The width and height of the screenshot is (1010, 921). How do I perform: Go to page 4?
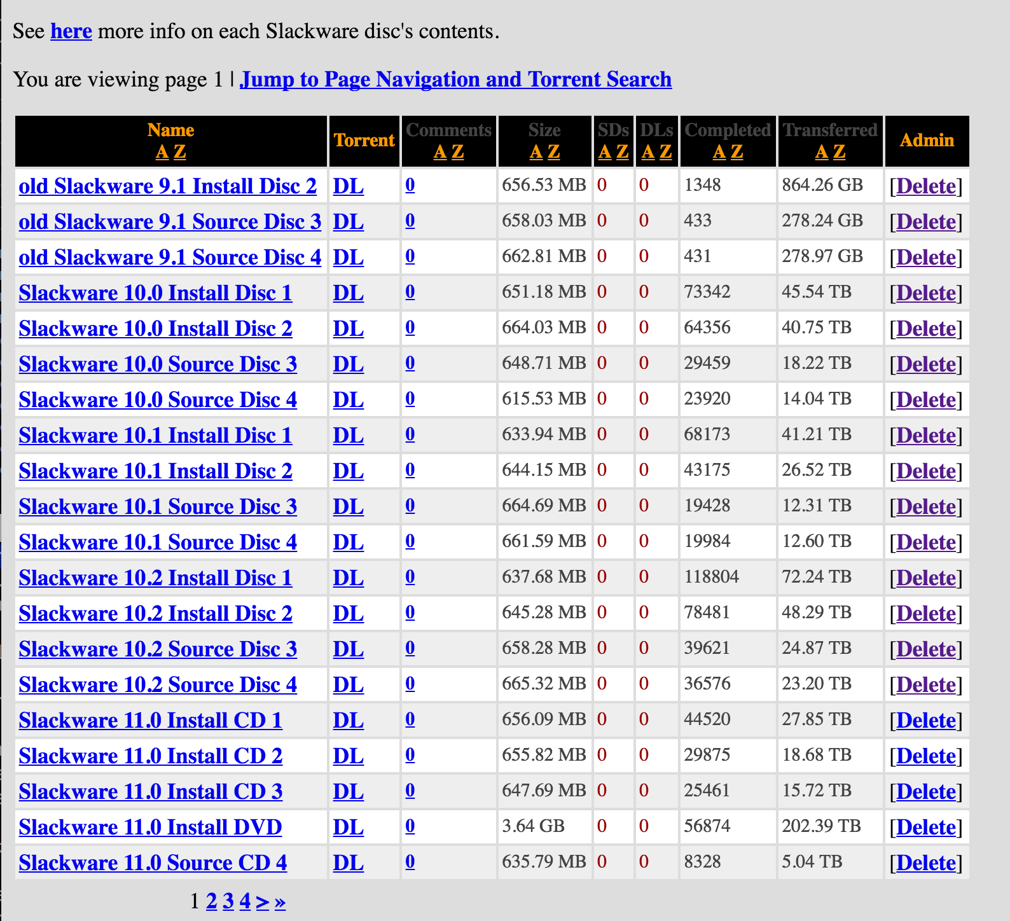[245, 901]
